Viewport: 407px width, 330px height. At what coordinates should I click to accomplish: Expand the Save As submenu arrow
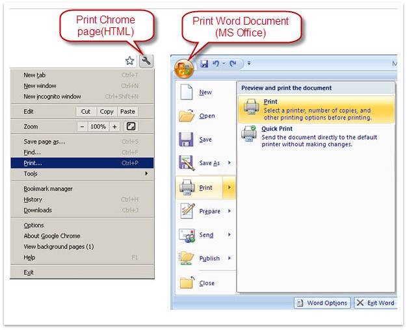[230, 162]
